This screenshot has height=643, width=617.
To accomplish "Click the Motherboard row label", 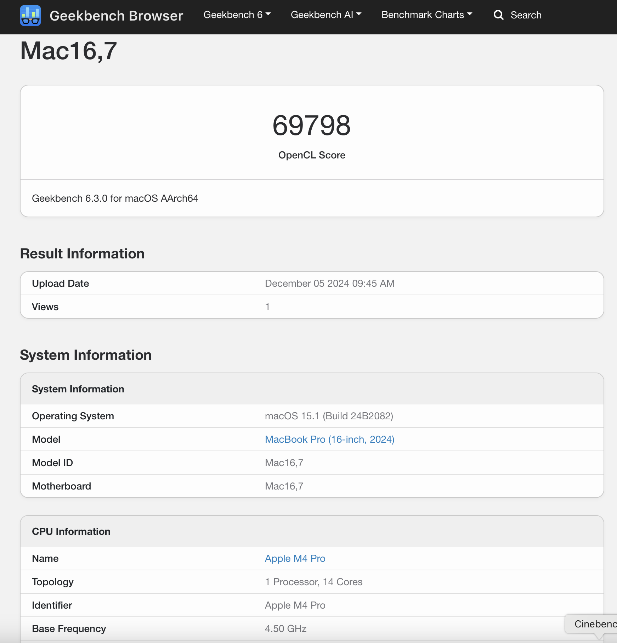I will click(x=62, y=486).
